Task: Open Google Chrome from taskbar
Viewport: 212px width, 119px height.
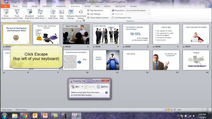Action: click(x=25, y=116)
